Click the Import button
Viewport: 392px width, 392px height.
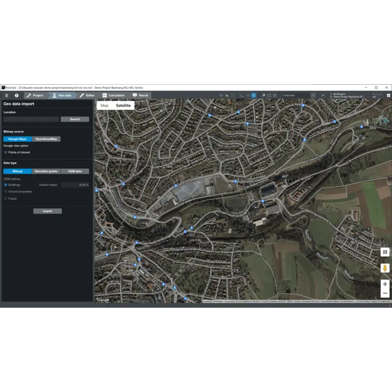click(47, 211)
